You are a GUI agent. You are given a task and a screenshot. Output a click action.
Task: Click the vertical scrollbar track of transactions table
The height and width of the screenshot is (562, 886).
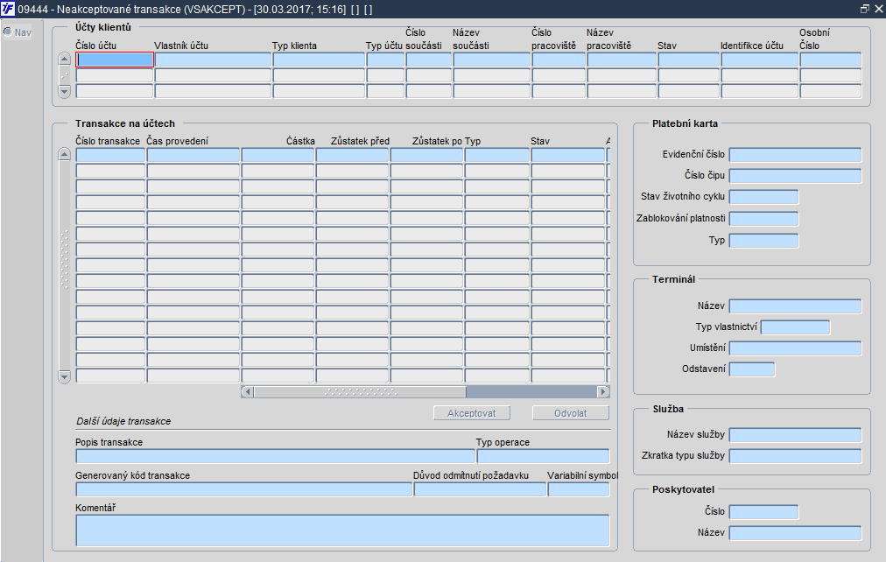[x=65, y=265]
